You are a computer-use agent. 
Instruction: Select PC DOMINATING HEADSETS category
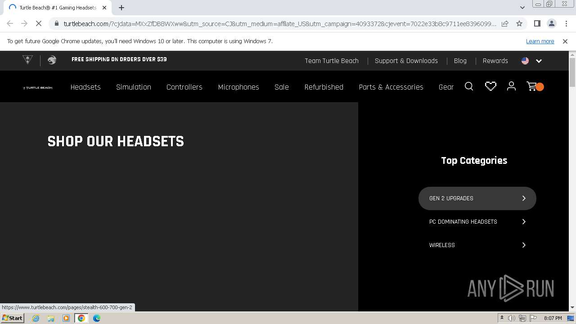[477, 222]
